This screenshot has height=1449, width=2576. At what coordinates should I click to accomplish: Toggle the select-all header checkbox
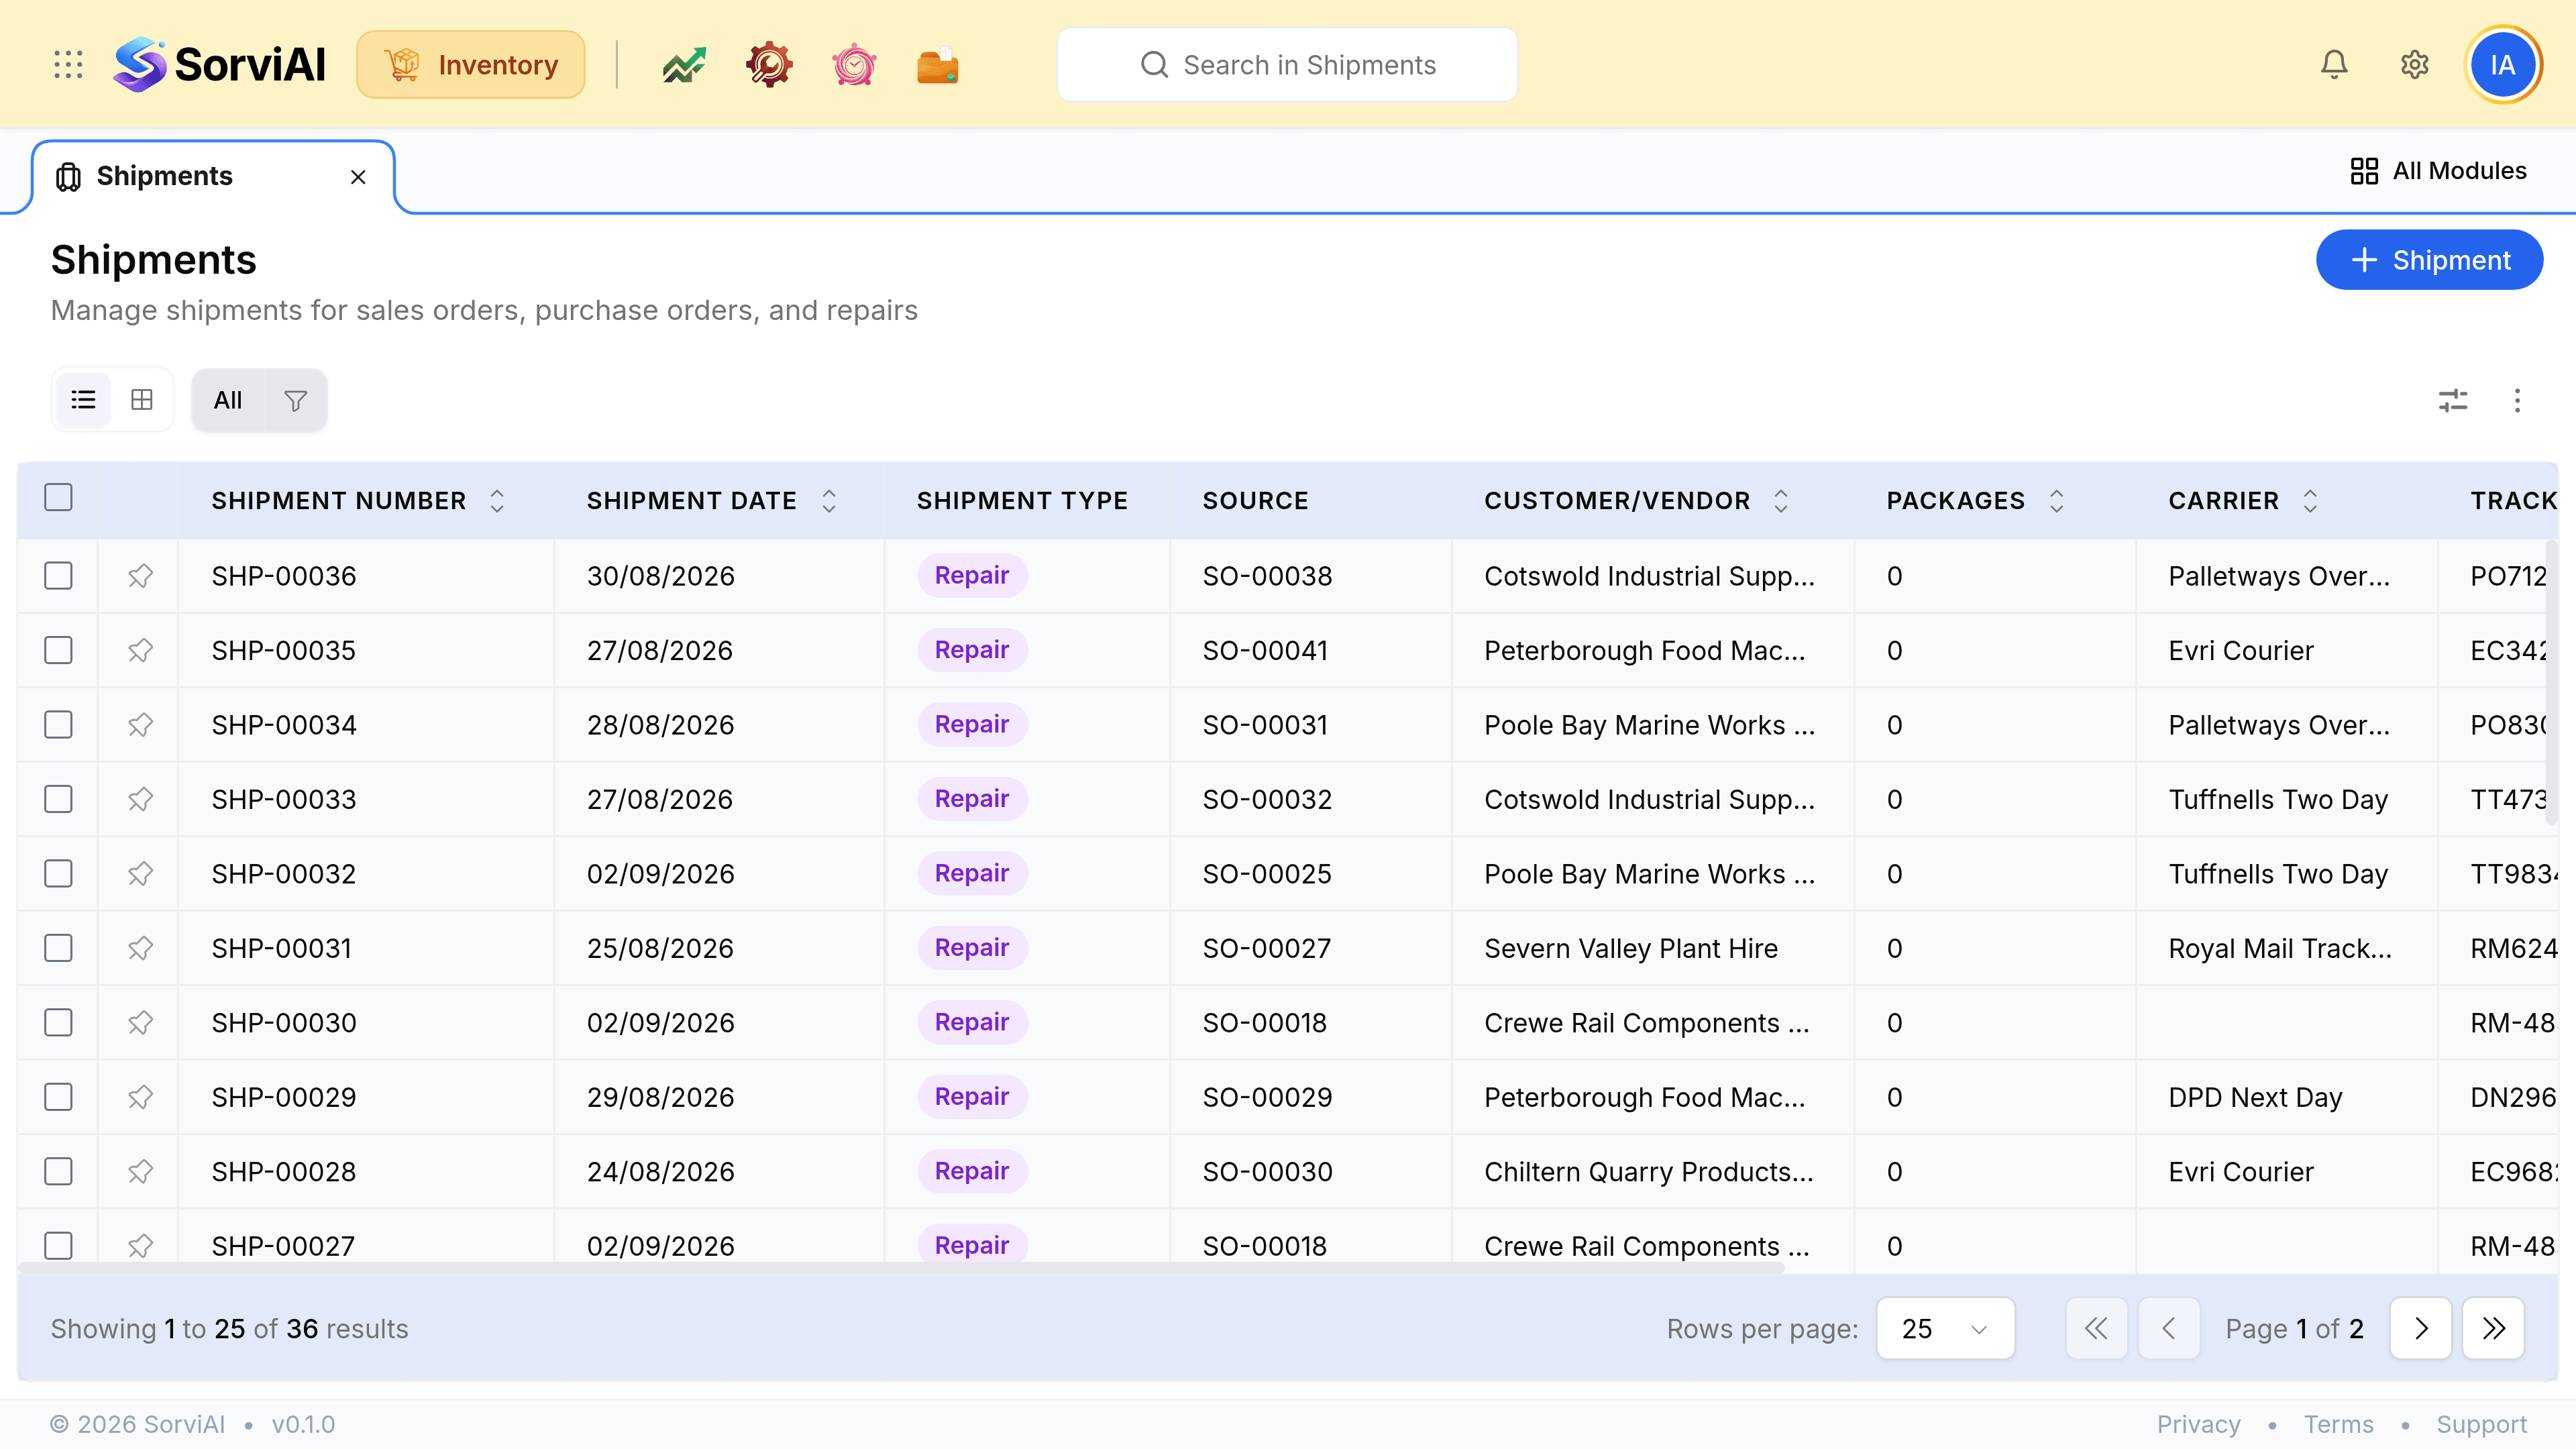pyautogui.click(x=59, y=497)
